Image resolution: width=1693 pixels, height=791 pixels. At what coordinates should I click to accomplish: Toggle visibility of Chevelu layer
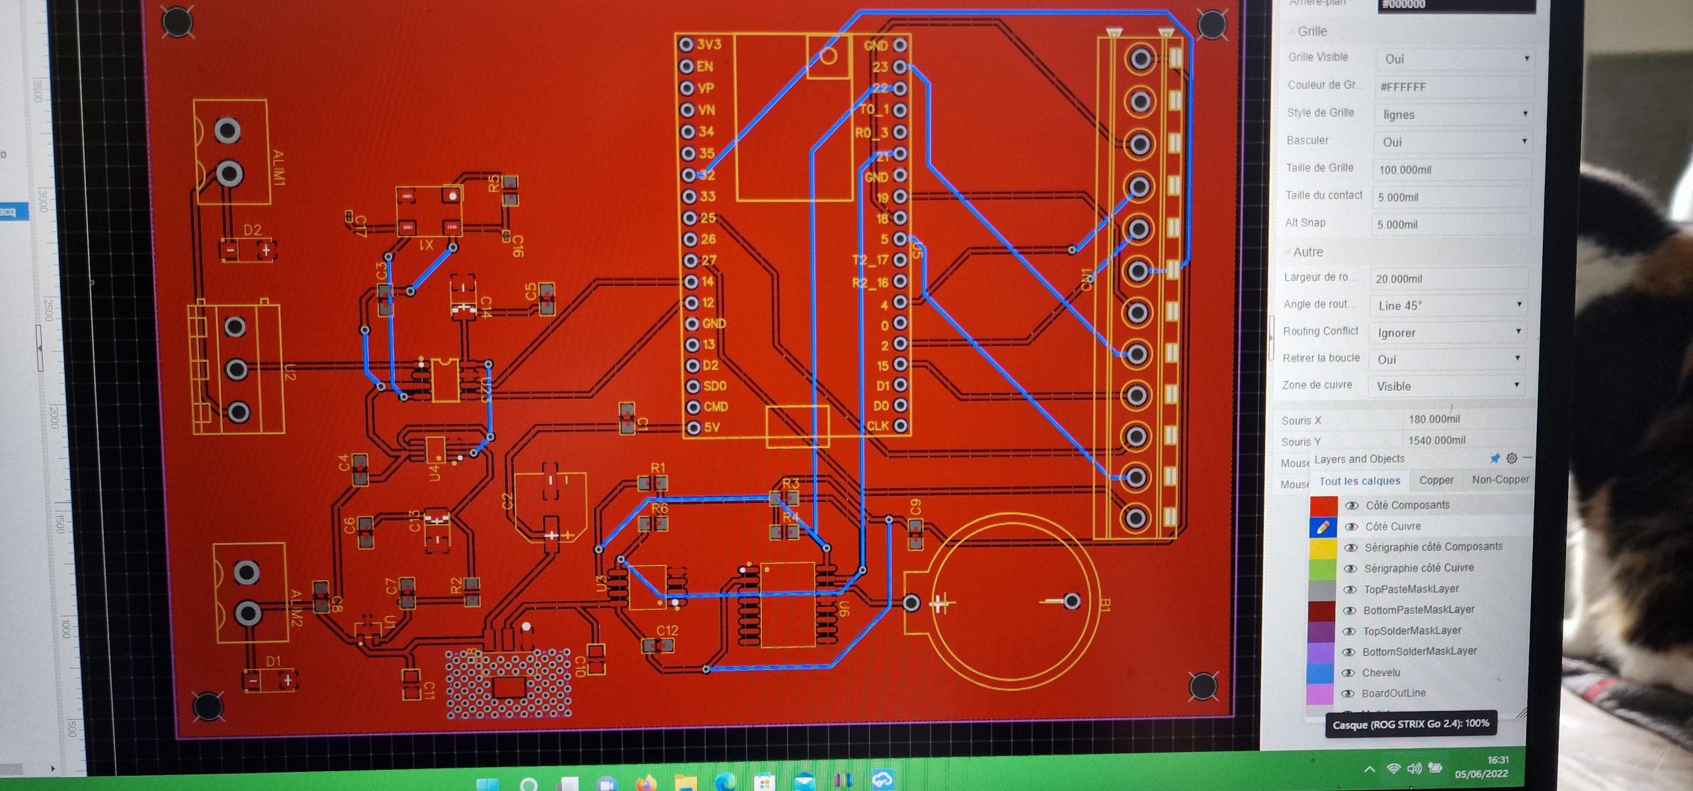[x=1348, y=673]
